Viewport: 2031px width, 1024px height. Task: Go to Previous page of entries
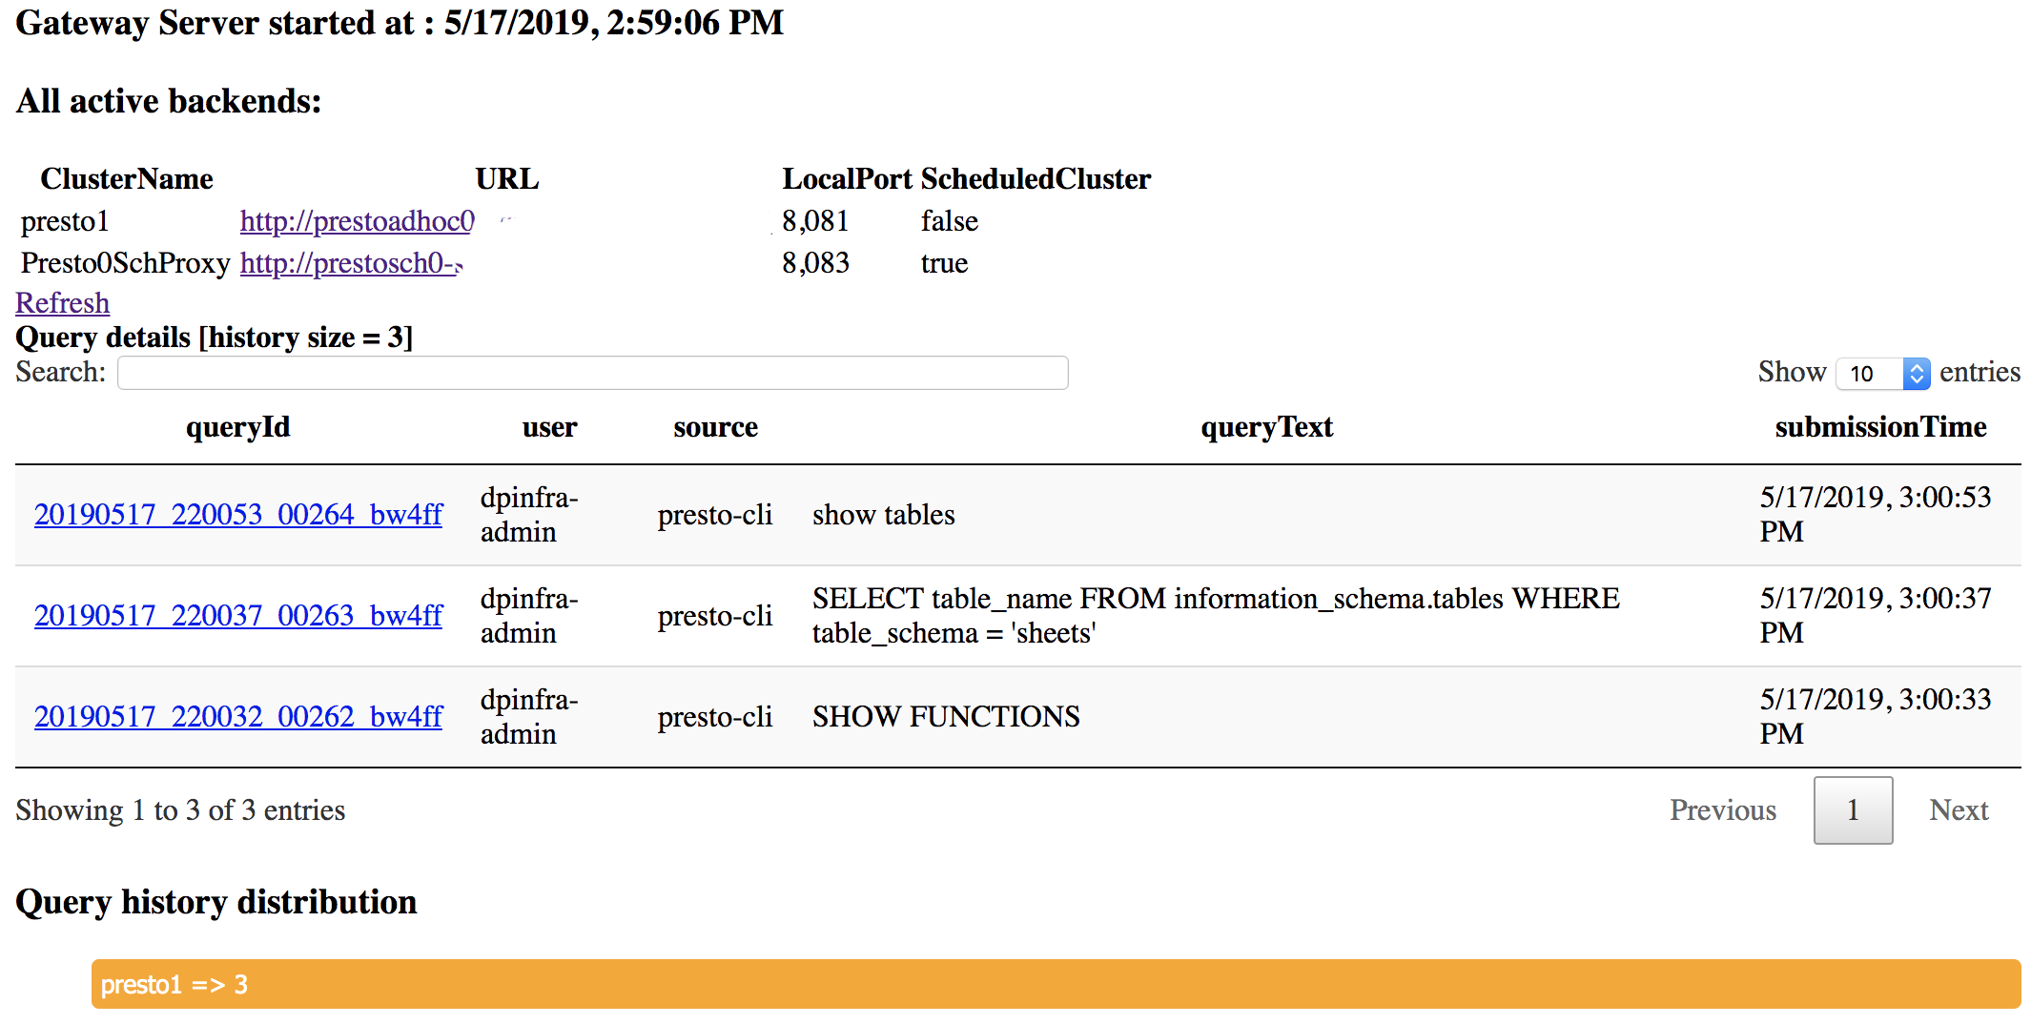coord(1723,810)
